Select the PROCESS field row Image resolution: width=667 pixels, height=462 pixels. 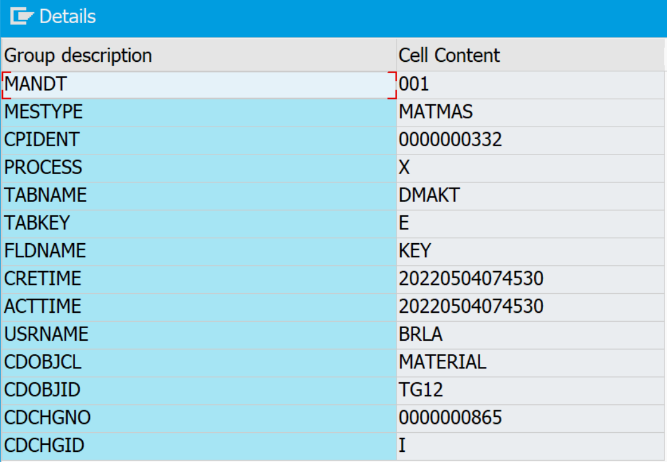point(43,168)
